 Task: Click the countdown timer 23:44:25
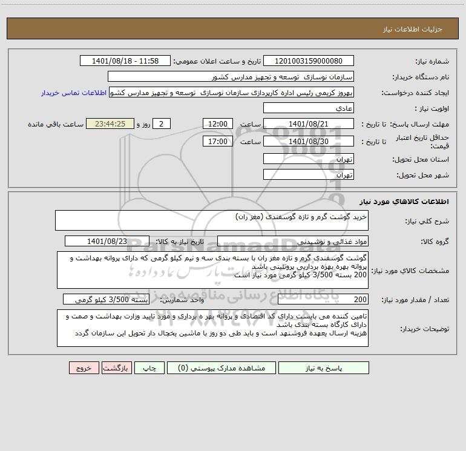110,123
